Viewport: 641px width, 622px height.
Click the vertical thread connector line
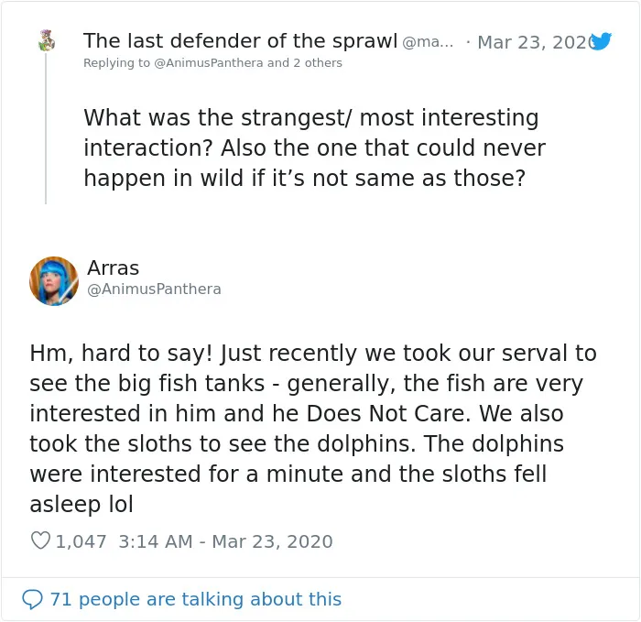click(46, 128)
